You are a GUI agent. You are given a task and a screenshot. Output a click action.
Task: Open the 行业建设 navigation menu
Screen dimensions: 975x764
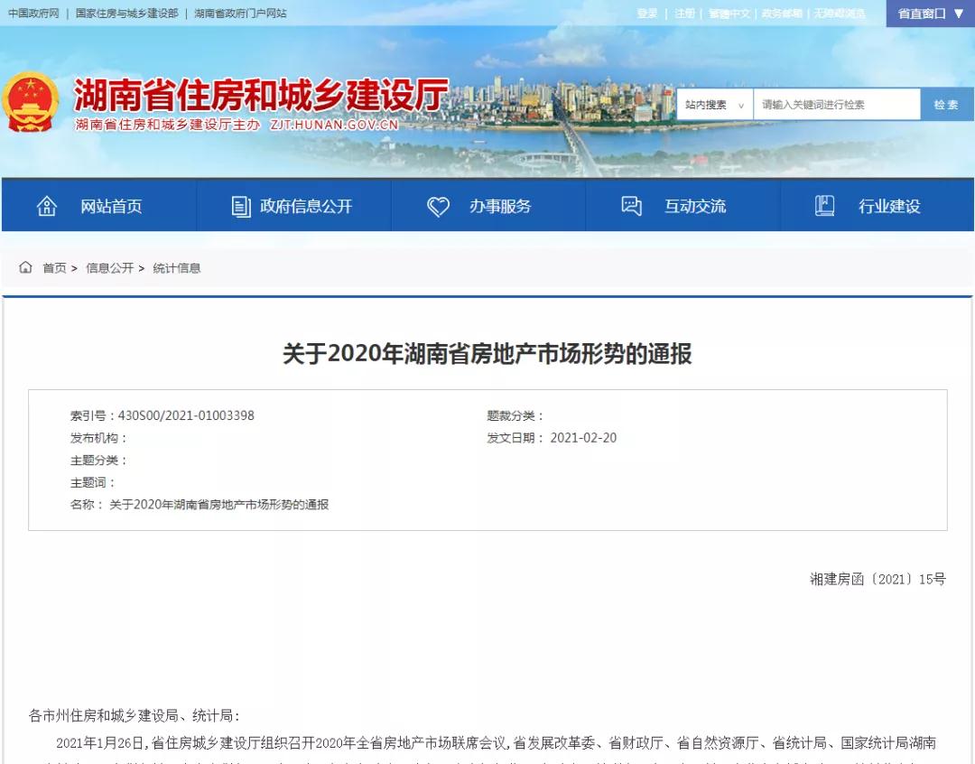888,206
